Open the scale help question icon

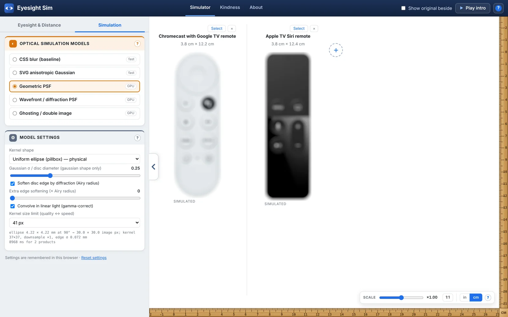488,298
